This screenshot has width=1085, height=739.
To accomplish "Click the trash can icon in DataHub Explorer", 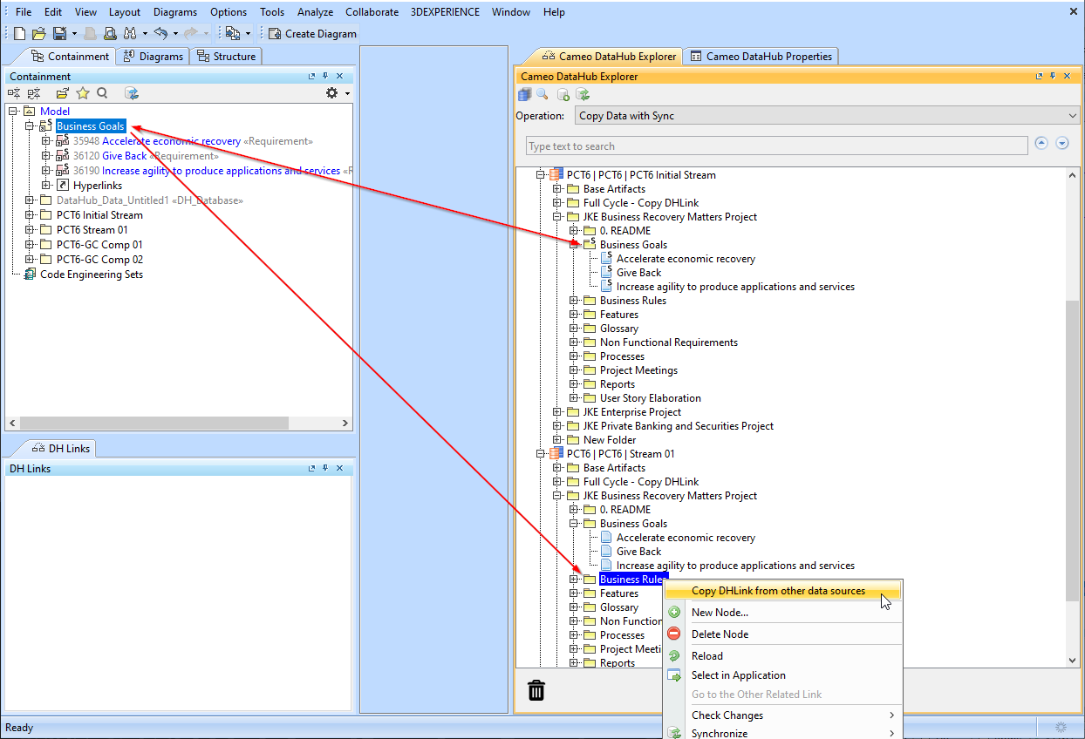I will tap(536, 691).
